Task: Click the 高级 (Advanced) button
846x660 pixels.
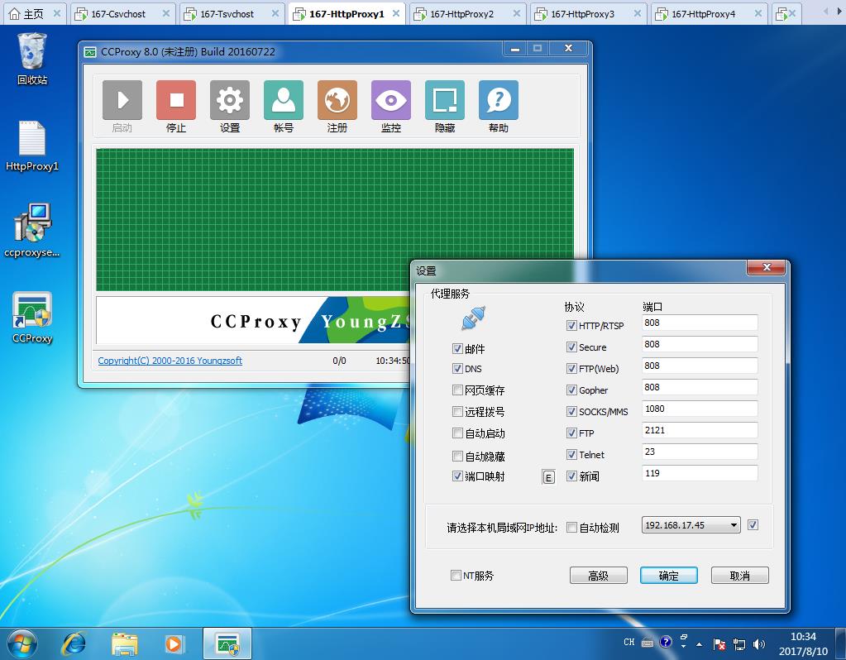Action: coord(598,576)
